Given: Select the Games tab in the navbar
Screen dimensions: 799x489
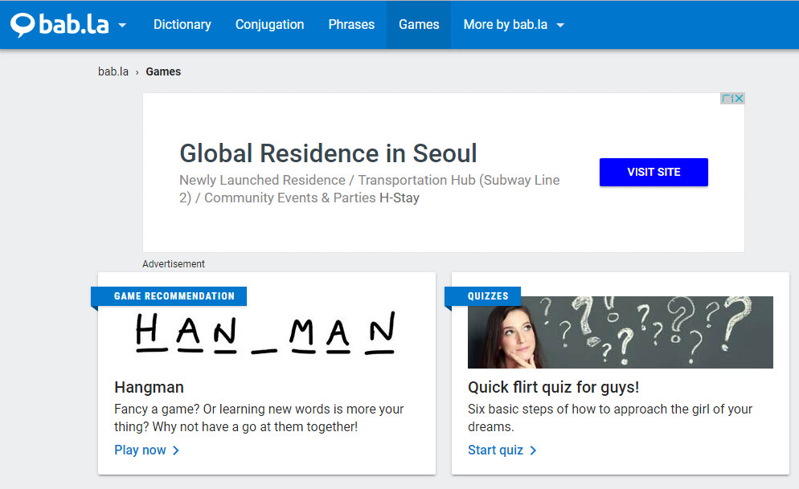Looking at the screenshot, I should pyautogui.click(x=419, y=25).
